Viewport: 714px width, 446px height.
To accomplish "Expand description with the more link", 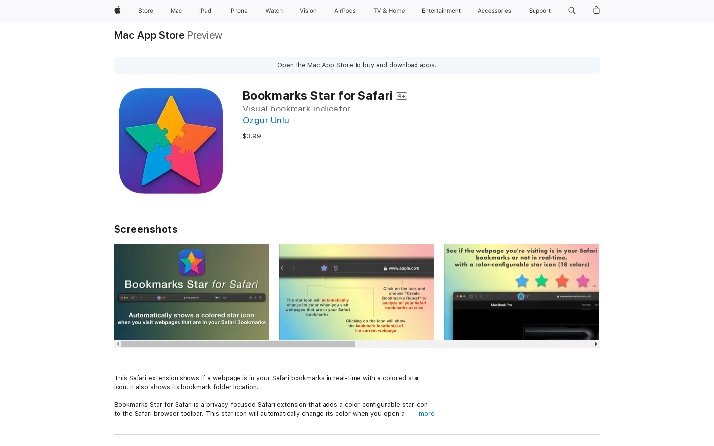I will (x=426, y=414).
